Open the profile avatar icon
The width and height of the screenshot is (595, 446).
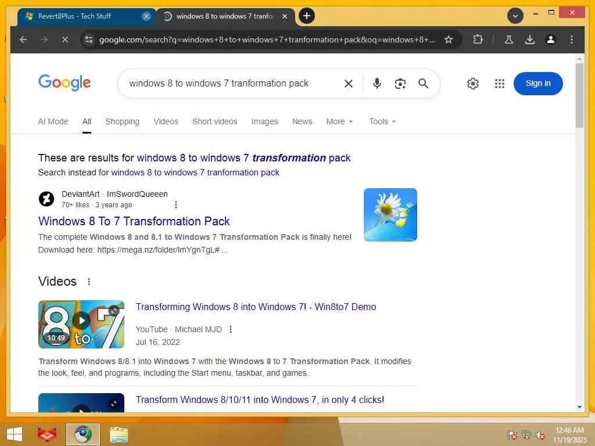[551, 39]
